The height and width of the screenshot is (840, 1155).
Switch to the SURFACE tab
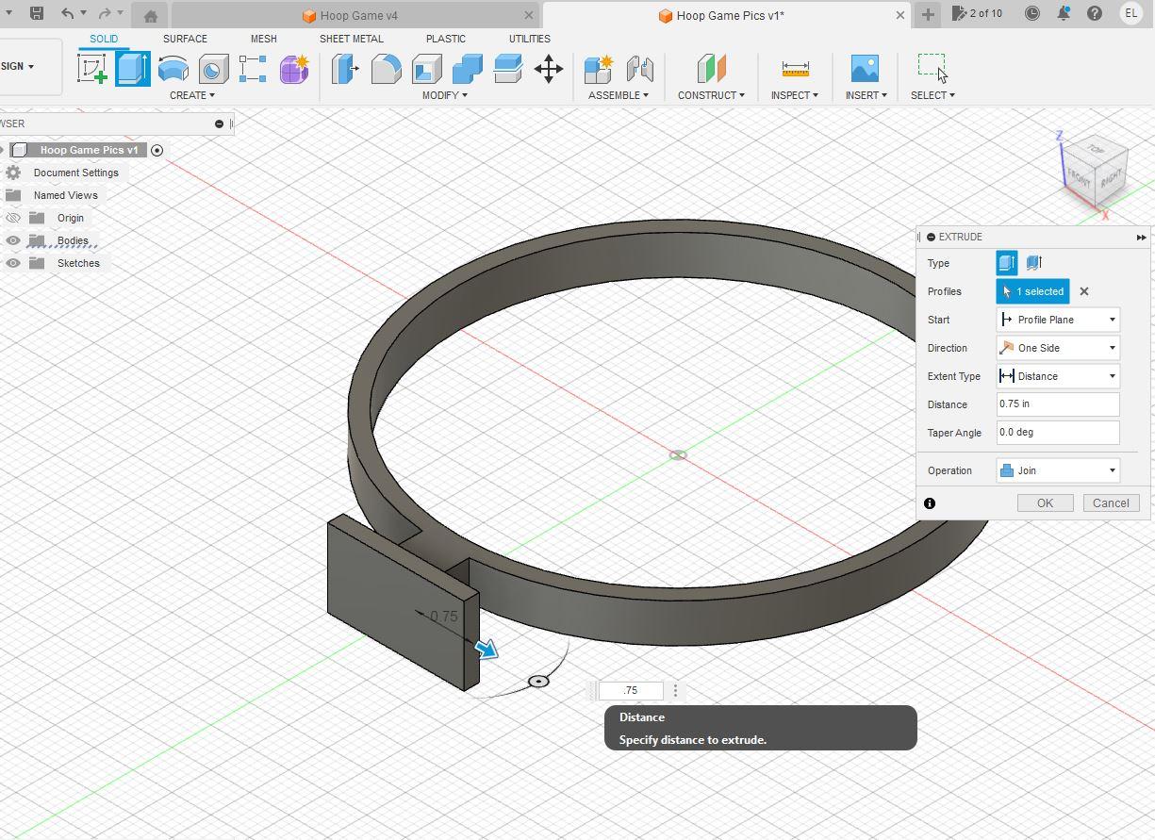point(185,39)
